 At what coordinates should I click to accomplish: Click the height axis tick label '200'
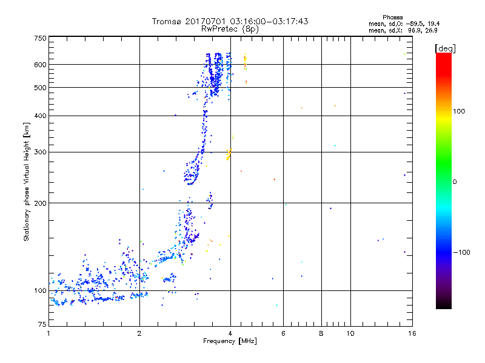point(40,203)
